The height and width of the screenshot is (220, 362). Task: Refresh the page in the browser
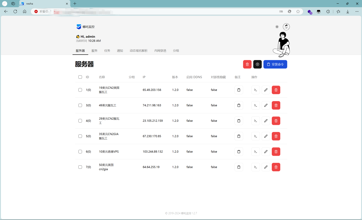point(15,12)
